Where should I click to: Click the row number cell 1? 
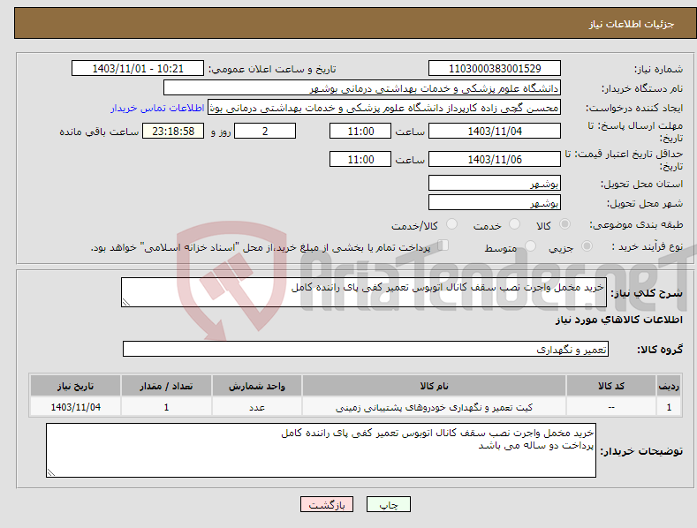(669, 407)
